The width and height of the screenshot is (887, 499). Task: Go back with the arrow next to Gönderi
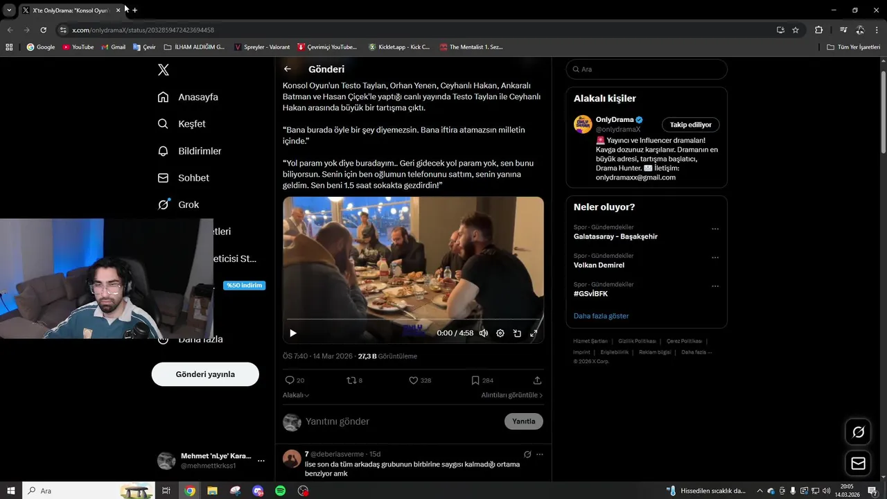pos(288,69)
